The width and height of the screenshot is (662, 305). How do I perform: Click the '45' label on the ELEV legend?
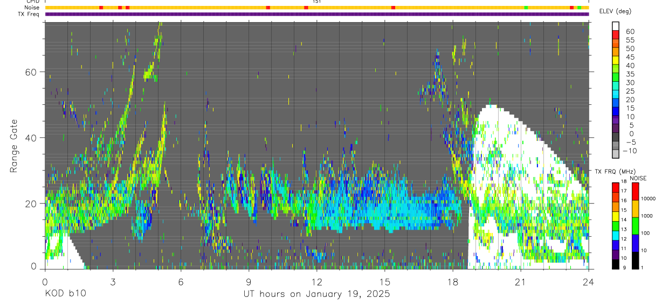coord(630,57)
